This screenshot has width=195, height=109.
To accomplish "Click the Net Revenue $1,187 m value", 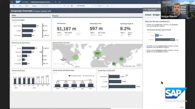I will (66, 29).
